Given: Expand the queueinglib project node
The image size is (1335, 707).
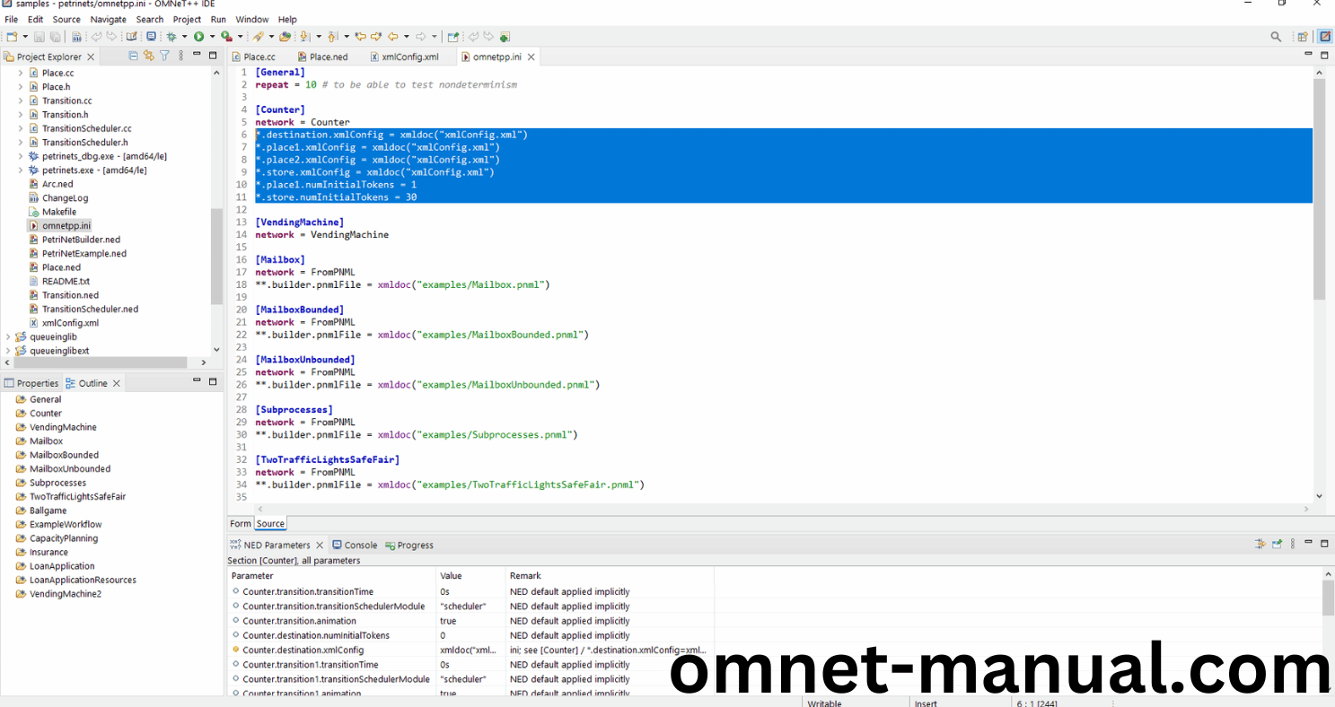Looking at the screenshot, I should click(x=8, y=337).
